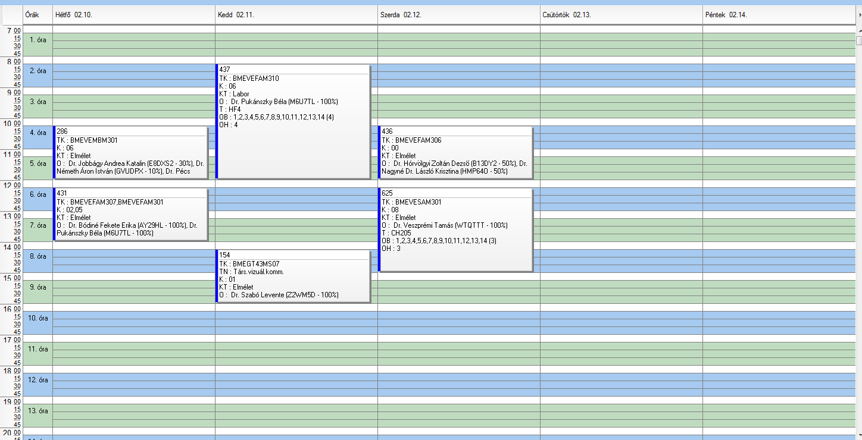The width and height of the screenshot is (862, 440).
Task: Select Wednesday class block 625 BMEVESAM301
Action: (455, 230)
